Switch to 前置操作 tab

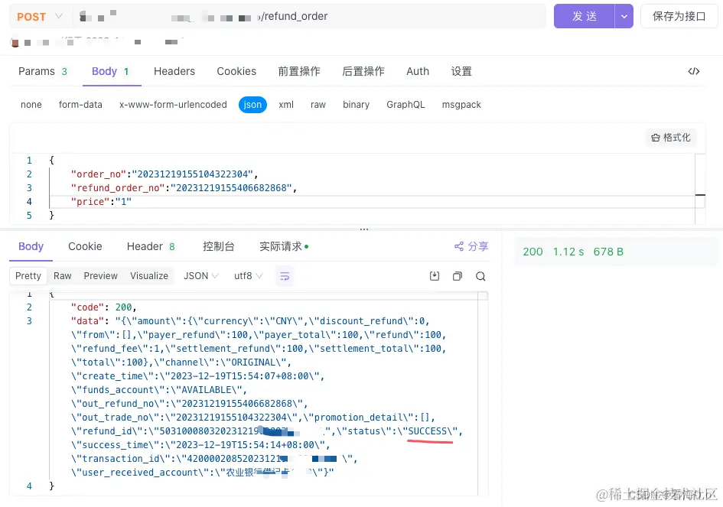pyautogui.click(x=299, y=71)
